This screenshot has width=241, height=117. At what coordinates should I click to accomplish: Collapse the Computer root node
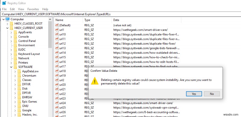tap(4, 19)
